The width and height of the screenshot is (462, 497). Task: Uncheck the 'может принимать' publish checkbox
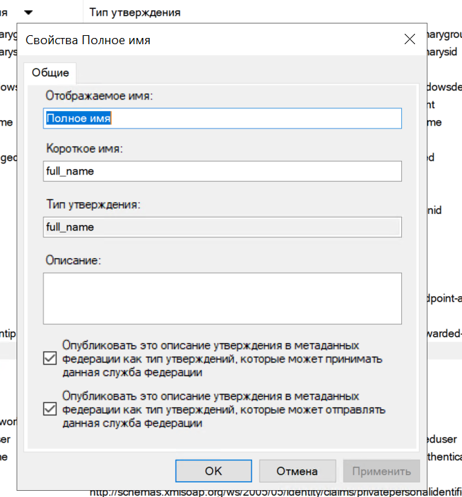click(49, 358)
